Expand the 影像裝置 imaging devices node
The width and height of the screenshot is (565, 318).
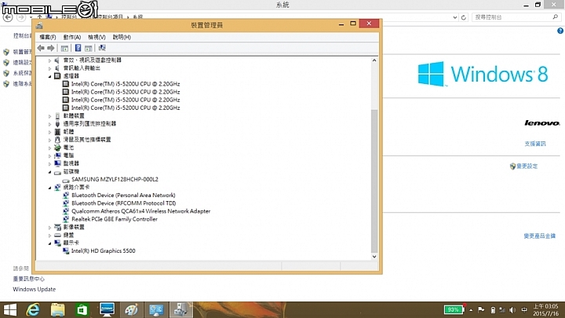(49, 227)
